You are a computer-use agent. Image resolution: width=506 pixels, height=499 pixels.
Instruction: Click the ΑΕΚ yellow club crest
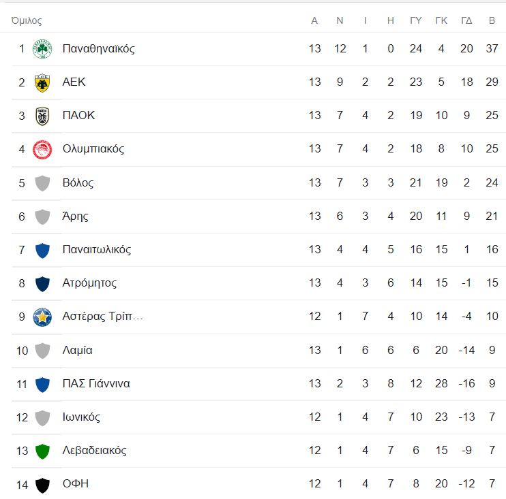tap(42, 82)
